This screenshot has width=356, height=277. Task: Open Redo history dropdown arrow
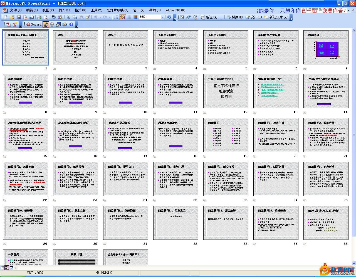pos(110,17)
